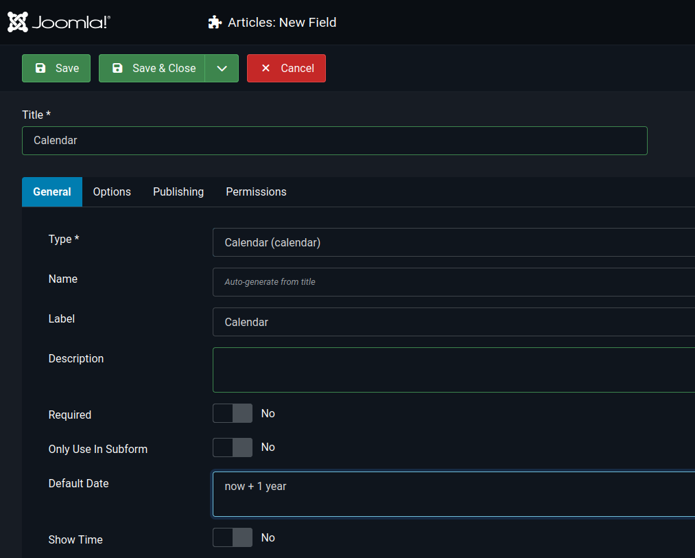
Task: Click the 'Required' label text
Action: tap(70, 415)
